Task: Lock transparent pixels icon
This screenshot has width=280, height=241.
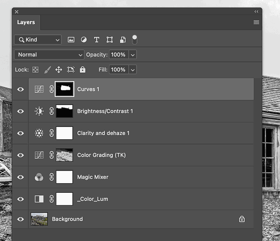Action: [x=35, y=69]
